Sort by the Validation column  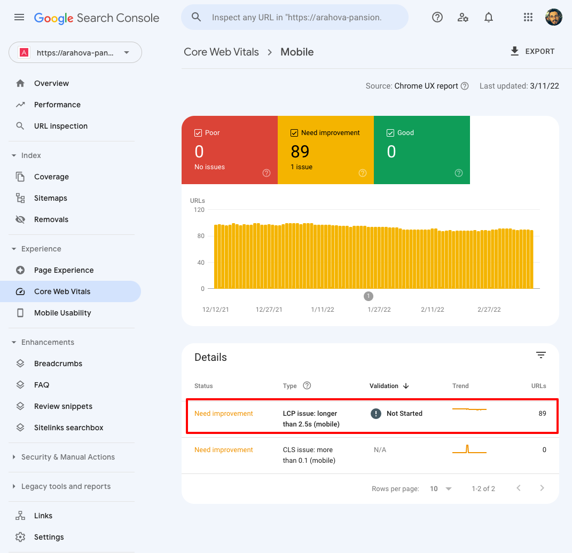point(389,386)
